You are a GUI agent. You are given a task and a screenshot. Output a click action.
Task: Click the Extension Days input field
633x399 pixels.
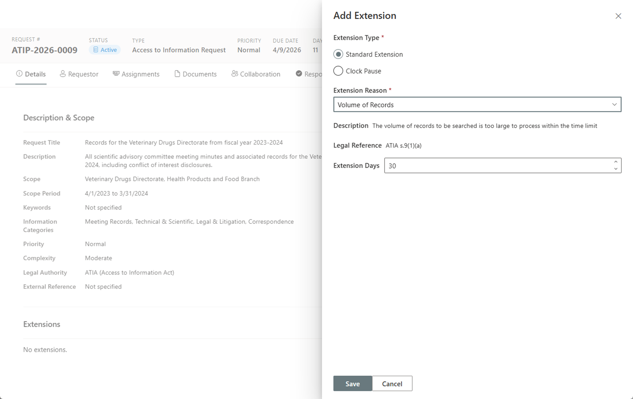tap(495, 165)
